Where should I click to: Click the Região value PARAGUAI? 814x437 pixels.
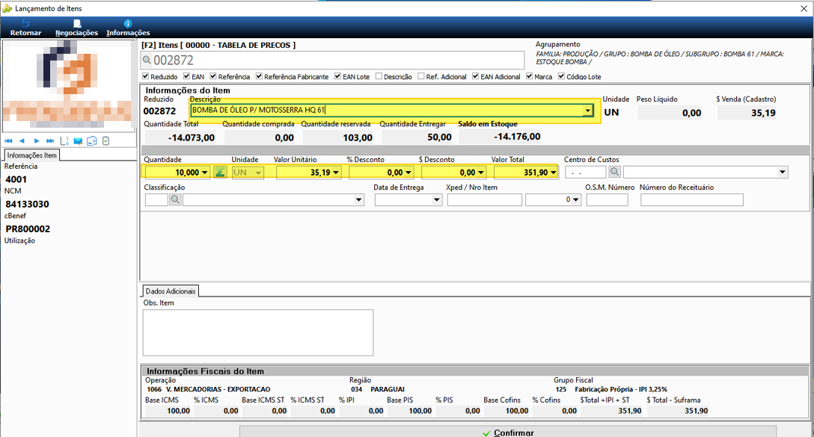click(388, 389)
